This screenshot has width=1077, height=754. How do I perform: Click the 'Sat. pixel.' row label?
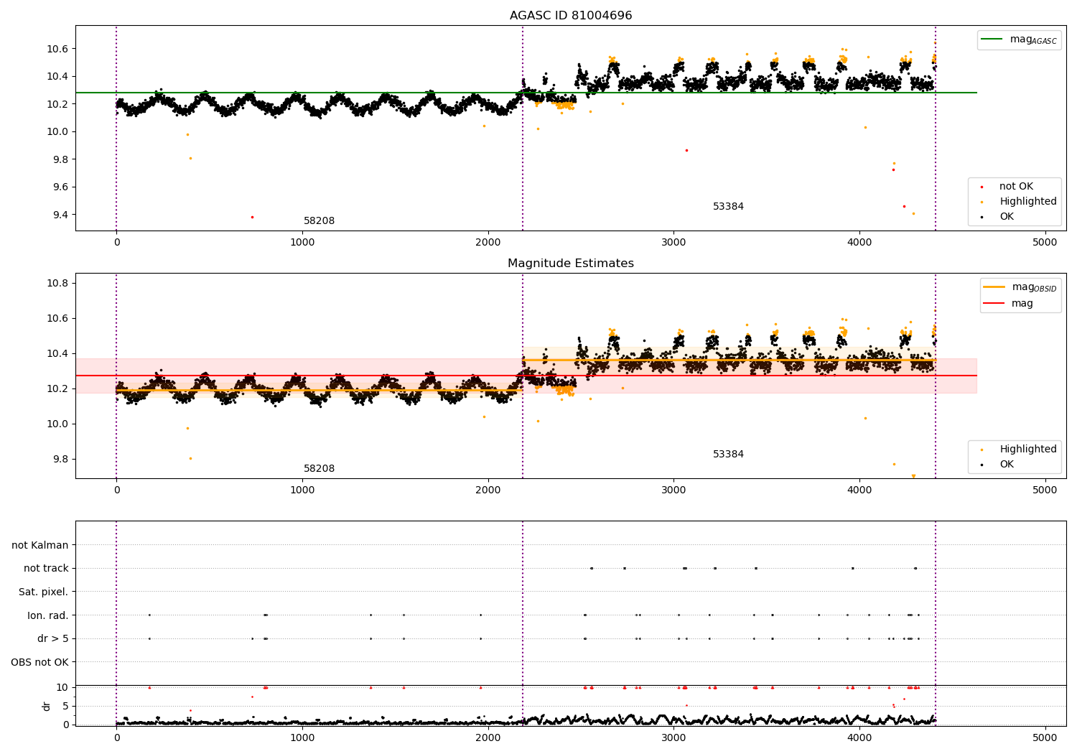point(44,592)
